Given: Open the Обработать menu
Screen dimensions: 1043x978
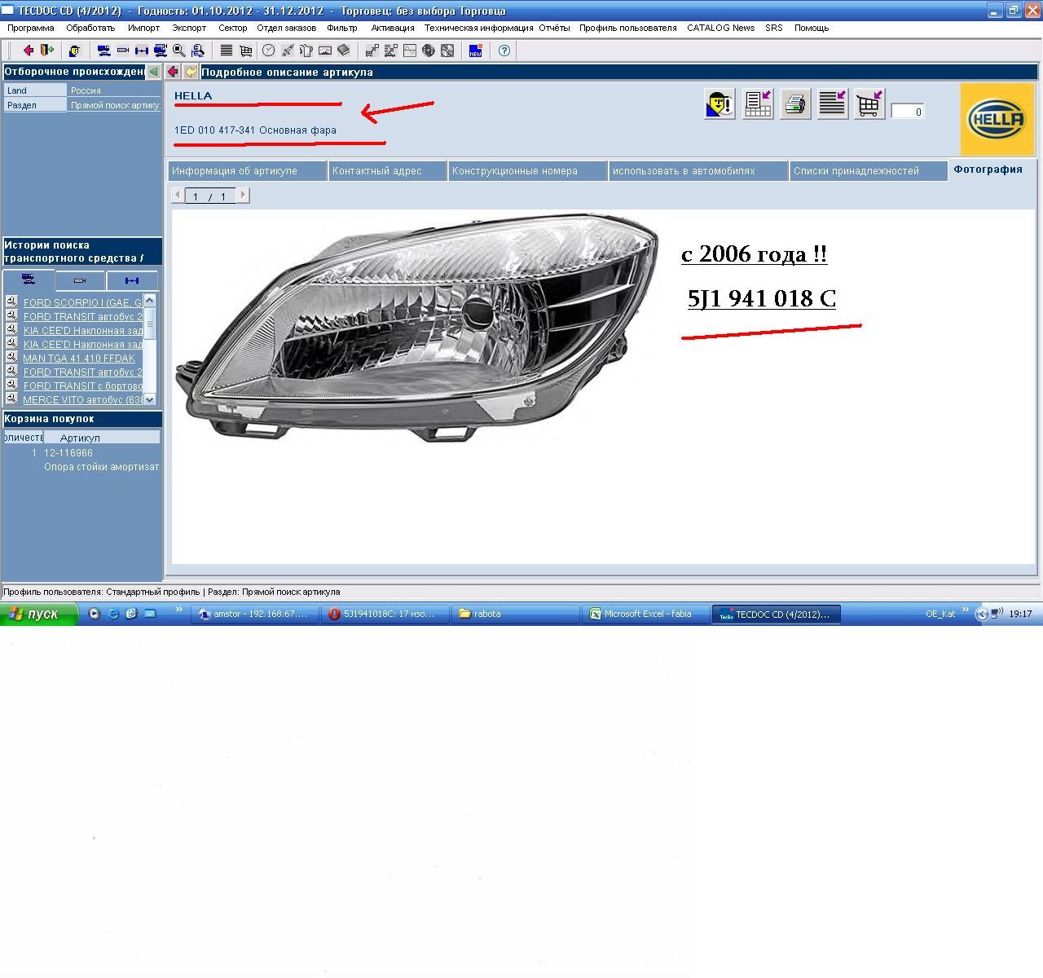Looking at the screenshot, I should tap(90, 28).
